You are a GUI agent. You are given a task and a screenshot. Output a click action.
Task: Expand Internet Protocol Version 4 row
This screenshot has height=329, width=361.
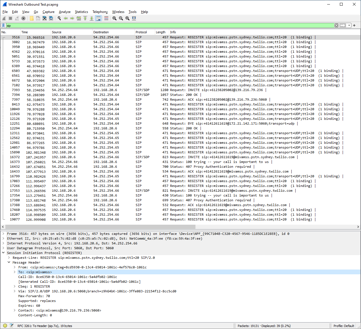pos(3,243)
